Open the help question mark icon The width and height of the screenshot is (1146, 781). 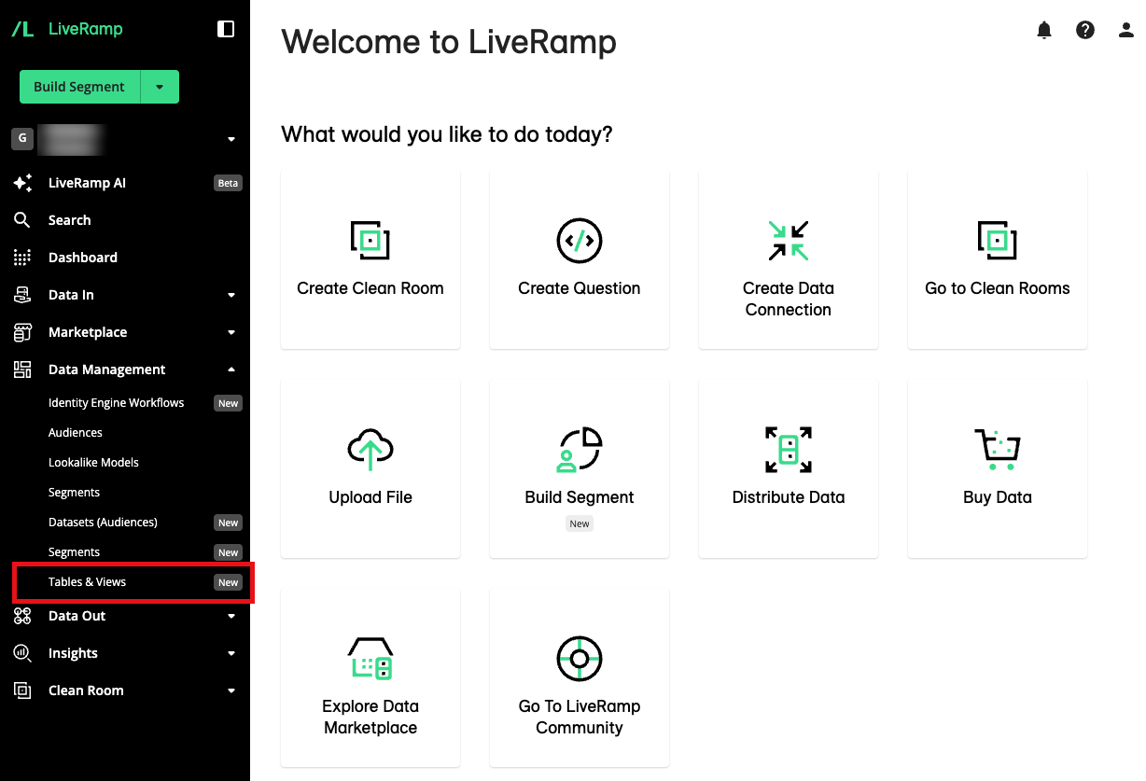point(1084,29)
